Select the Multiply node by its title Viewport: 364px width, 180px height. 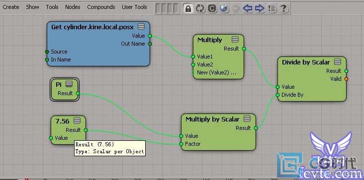point(210,40)
